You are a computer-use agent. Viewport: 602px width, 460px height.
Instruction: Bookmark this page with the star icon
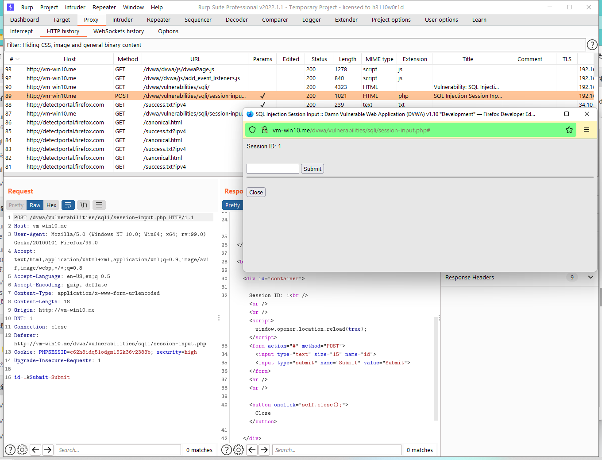(569, 130)
